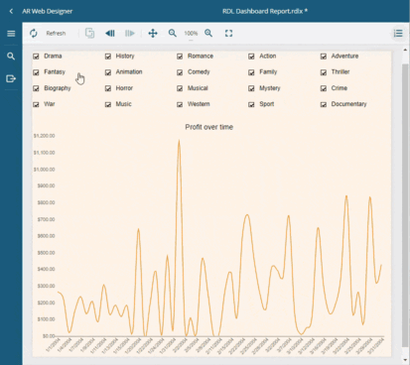Click the vertical scrollbar thumb
Image resolution: width=410 pixels, height=365 pixels.
pos(405,205)
